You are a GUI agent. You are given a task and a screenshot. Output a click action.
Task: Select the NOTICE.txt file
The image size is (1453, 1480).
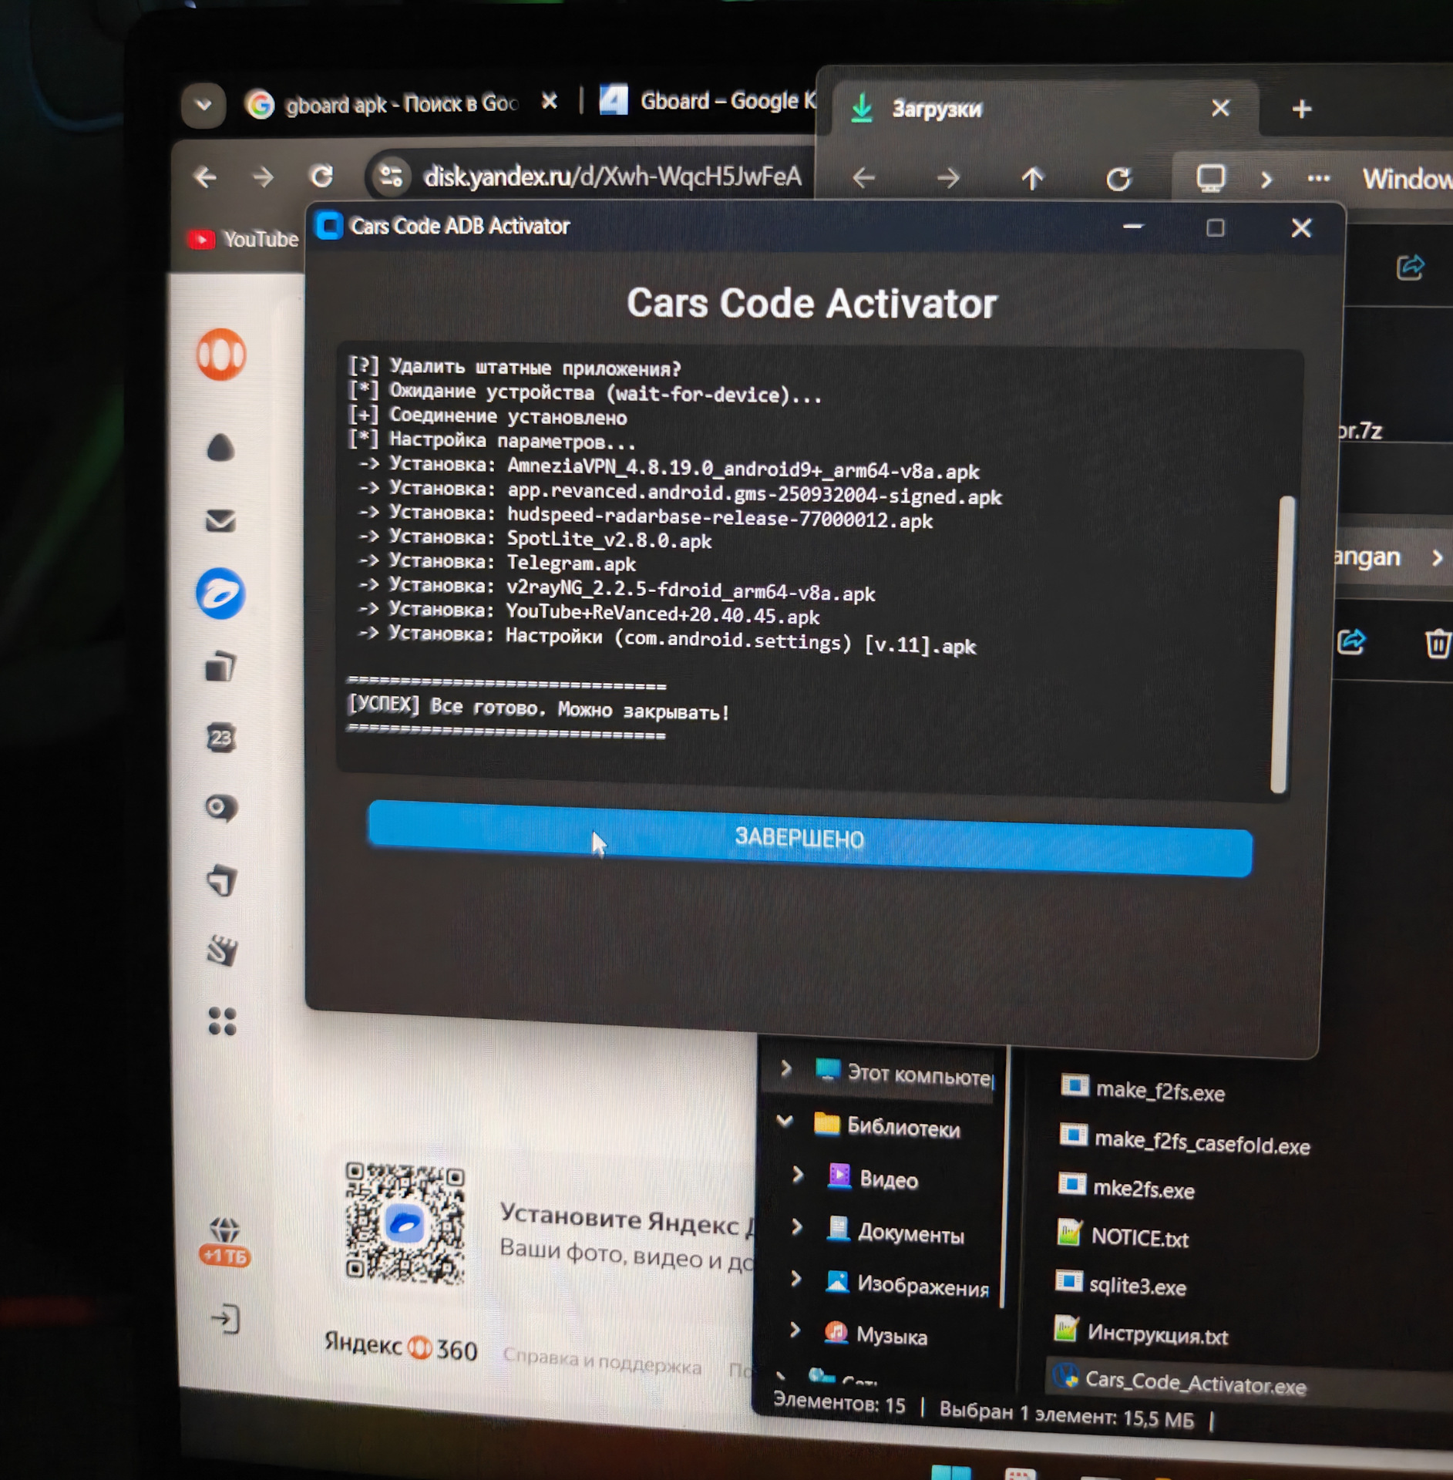tap(1122, 1236)
